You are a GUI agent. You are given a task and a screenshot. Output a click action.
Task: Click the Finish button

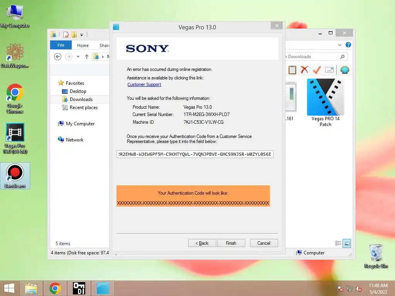pyautogui.click(x=231, y=243)
